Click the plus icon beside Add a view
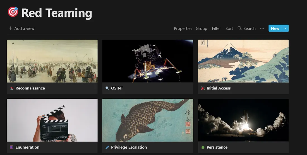Screen dimensions: 307x155 point(11,28)
